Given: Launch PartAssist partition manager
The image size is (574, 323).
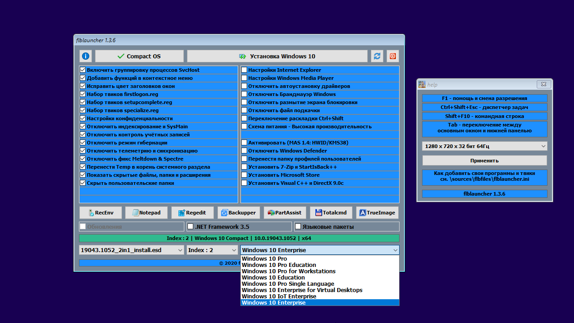Looking at the screenshot, I should coord(285,213).
